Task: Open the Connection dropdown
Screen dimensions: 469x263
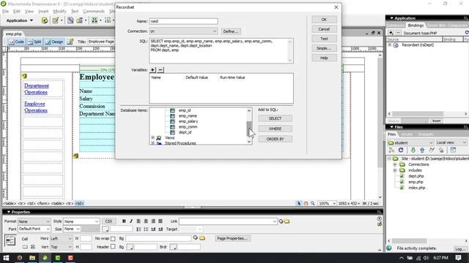Action: click(x=184, y=31)
